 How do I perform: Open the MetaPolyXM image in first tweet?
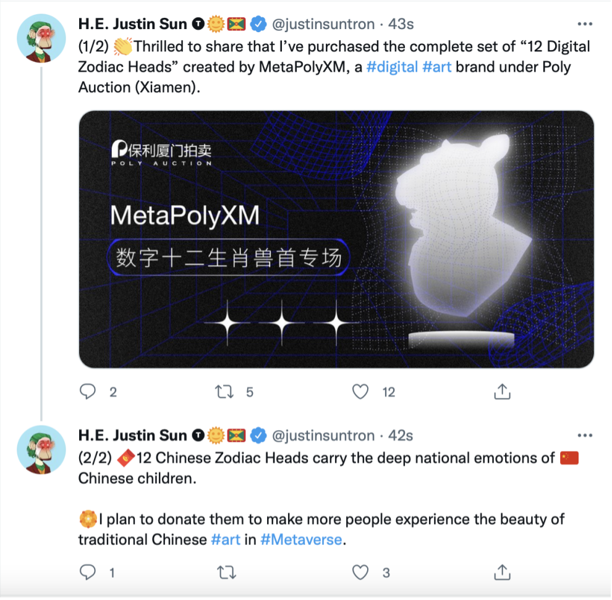pyautogui.click(x=336, y=239)
